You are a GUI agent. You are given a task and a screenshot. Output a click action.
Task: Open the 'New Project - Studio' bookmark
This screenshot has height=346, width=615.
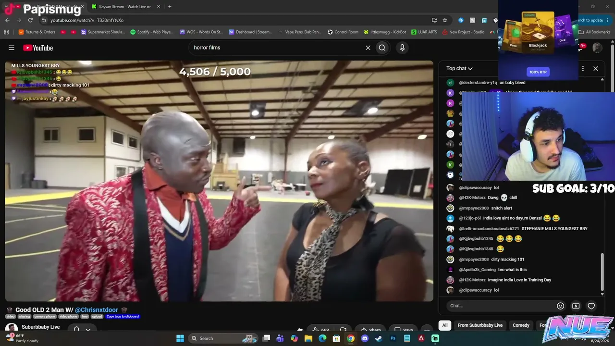pos(464,32)
